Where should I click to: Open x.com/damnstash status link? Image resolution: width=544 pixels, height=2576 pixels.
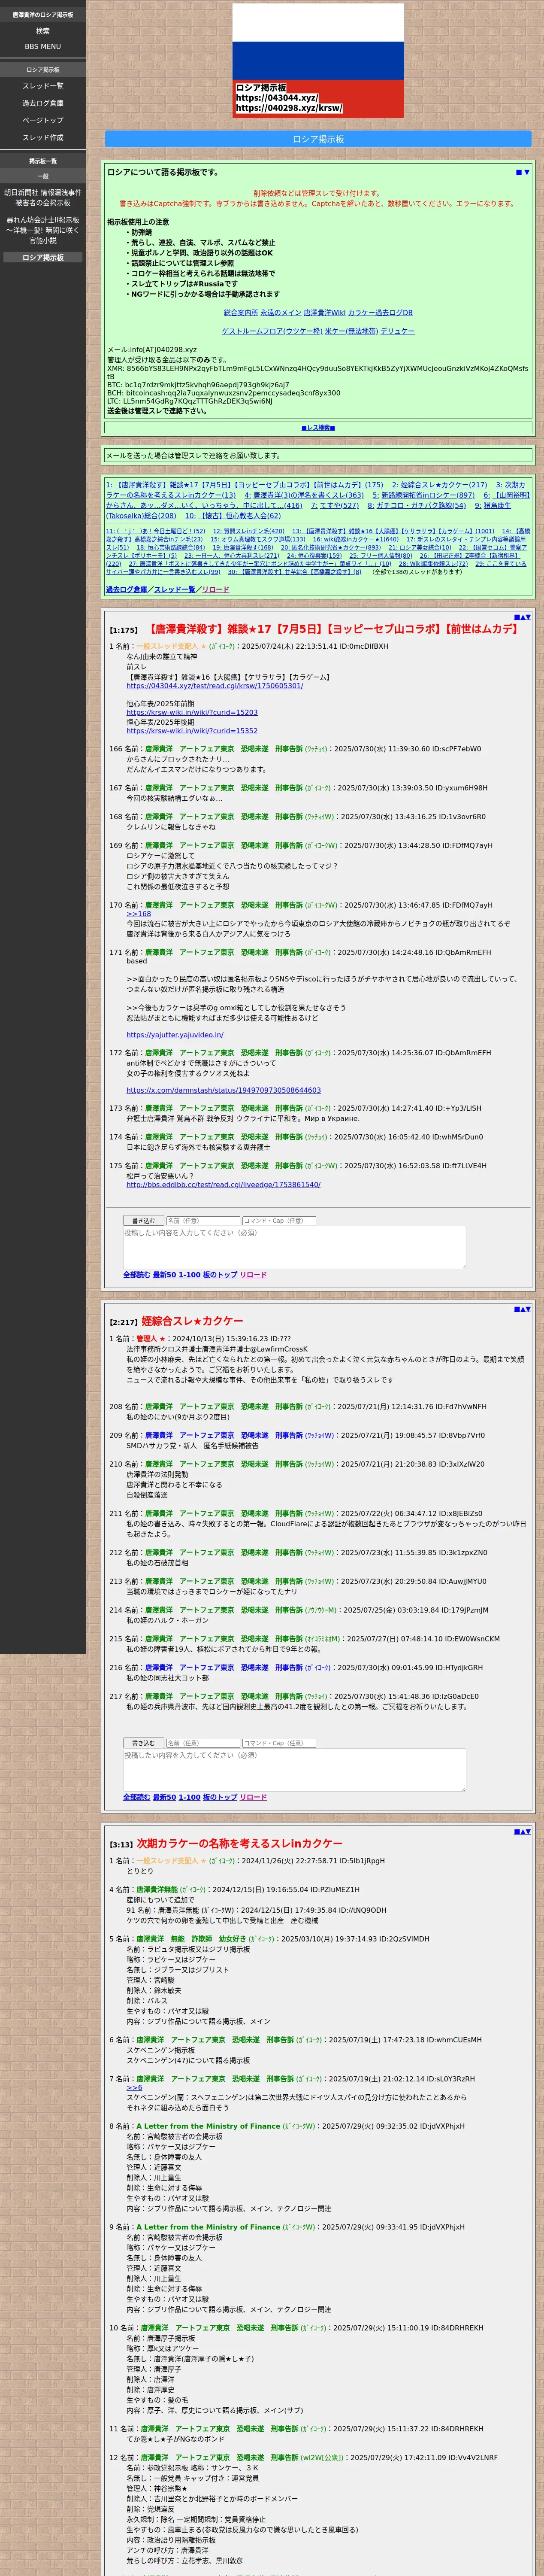click(224, 1090)
